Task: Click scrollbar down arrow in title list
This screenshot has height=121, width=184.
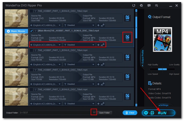Action: point(136,105)
